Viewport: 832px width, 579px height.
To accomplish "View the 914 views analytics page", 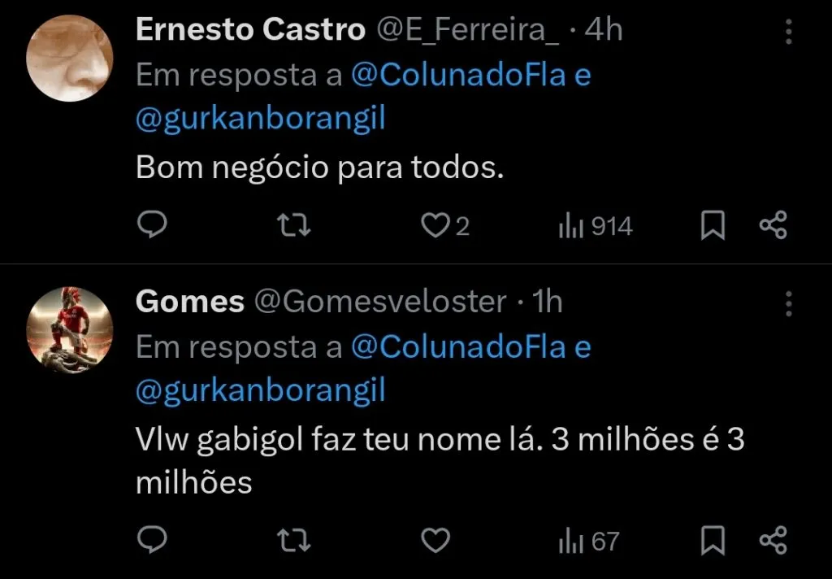I will click(x=596, y=225).
